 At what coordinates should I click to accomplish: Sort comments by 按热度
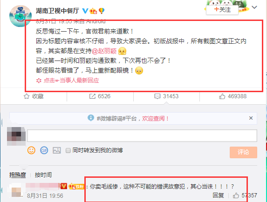coord(18,175)
